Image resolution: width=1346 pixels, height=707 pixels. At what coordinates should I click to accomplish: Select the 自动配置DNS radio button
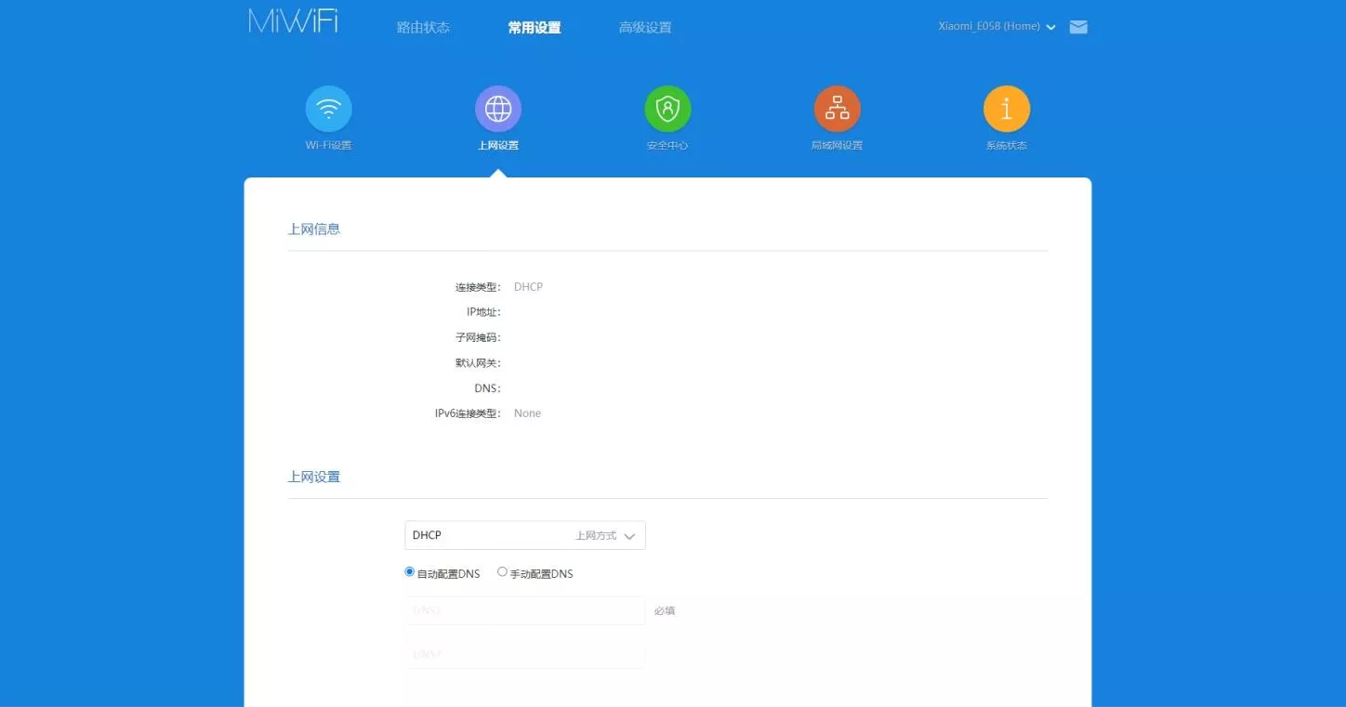click(x=409, y=572)
